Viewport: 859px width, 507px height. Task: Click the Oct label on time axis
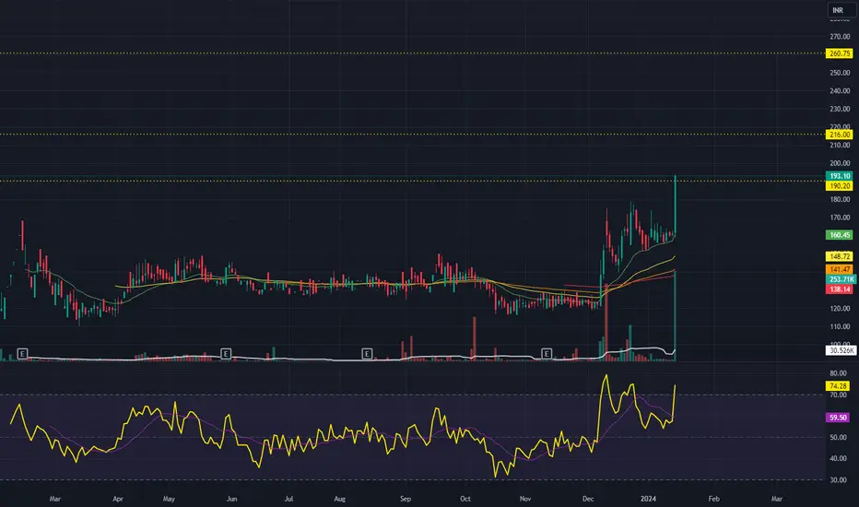(x=465, y=499)
